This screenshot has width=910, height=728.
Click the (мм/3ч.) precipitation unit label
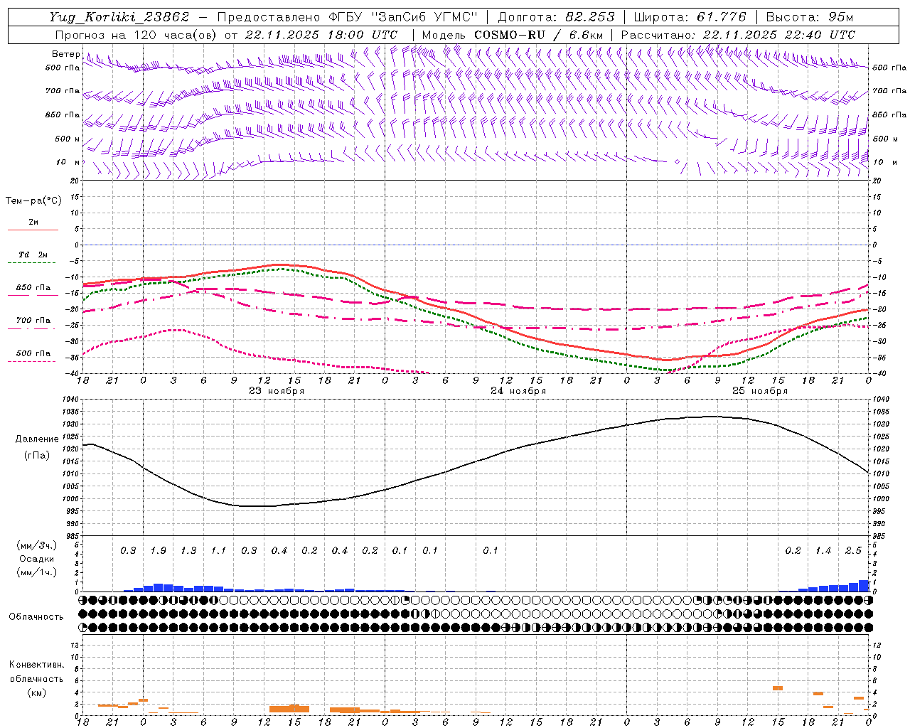[x=37, y=545]
